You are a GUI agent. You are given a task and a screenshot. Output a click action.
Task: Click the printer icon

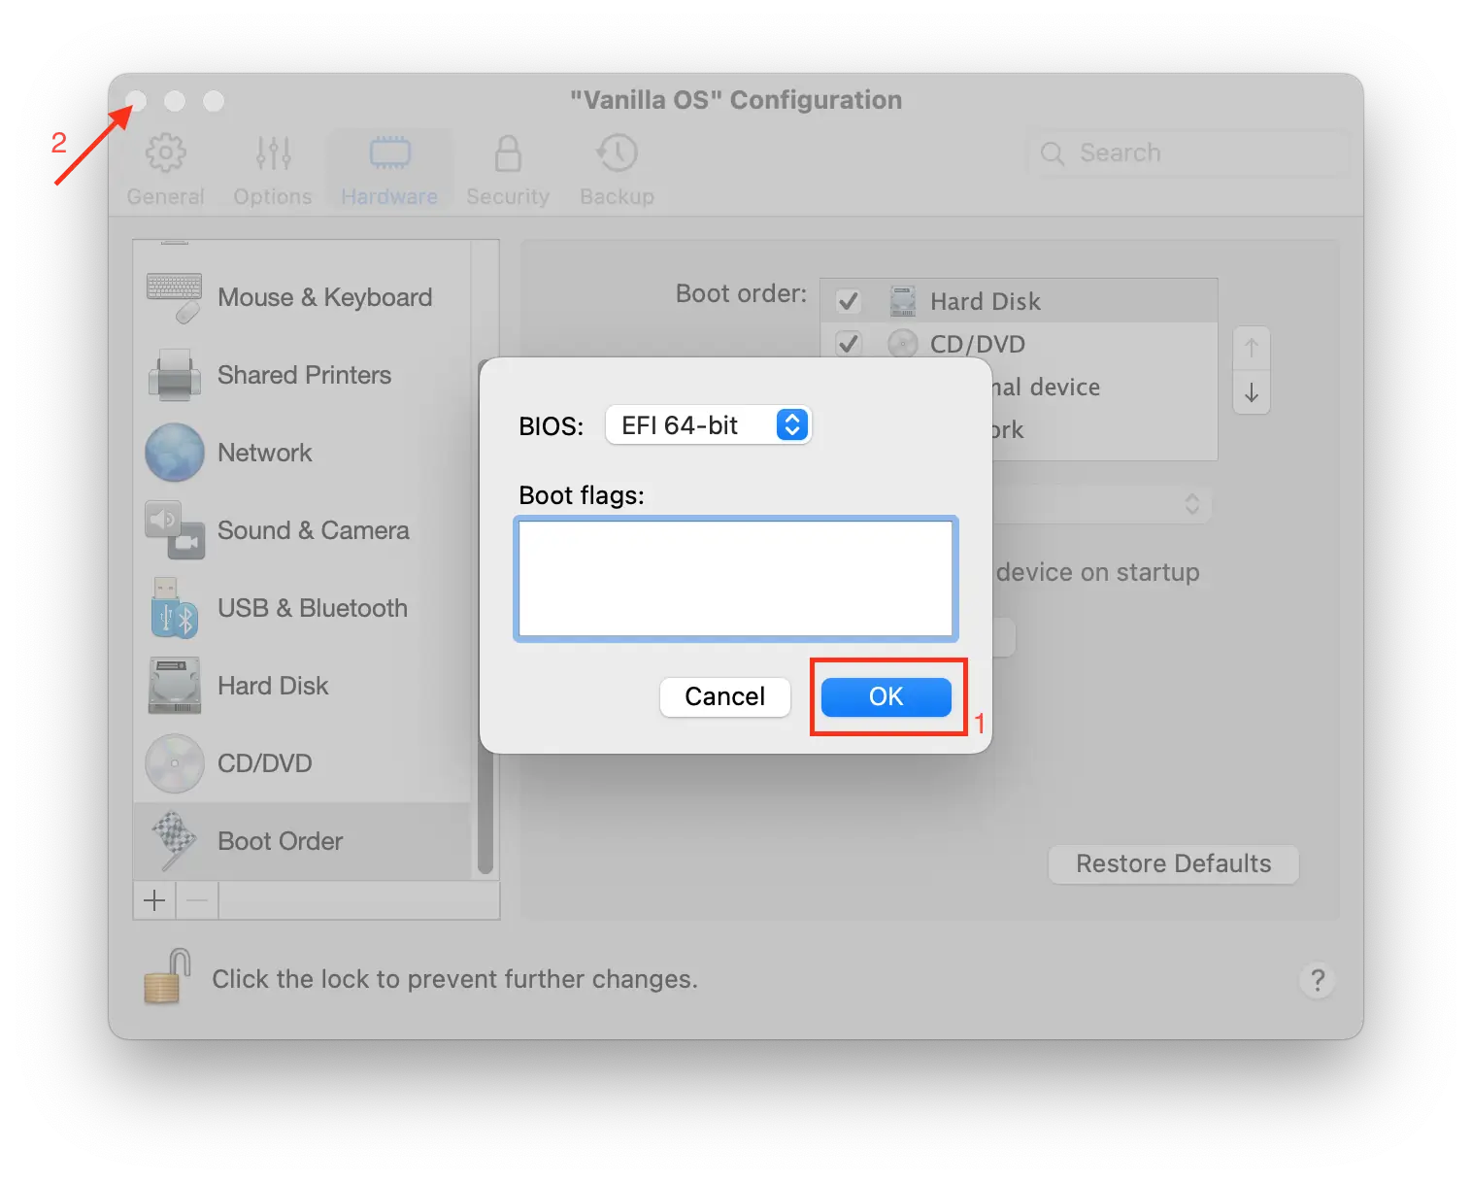coord(175,375)
